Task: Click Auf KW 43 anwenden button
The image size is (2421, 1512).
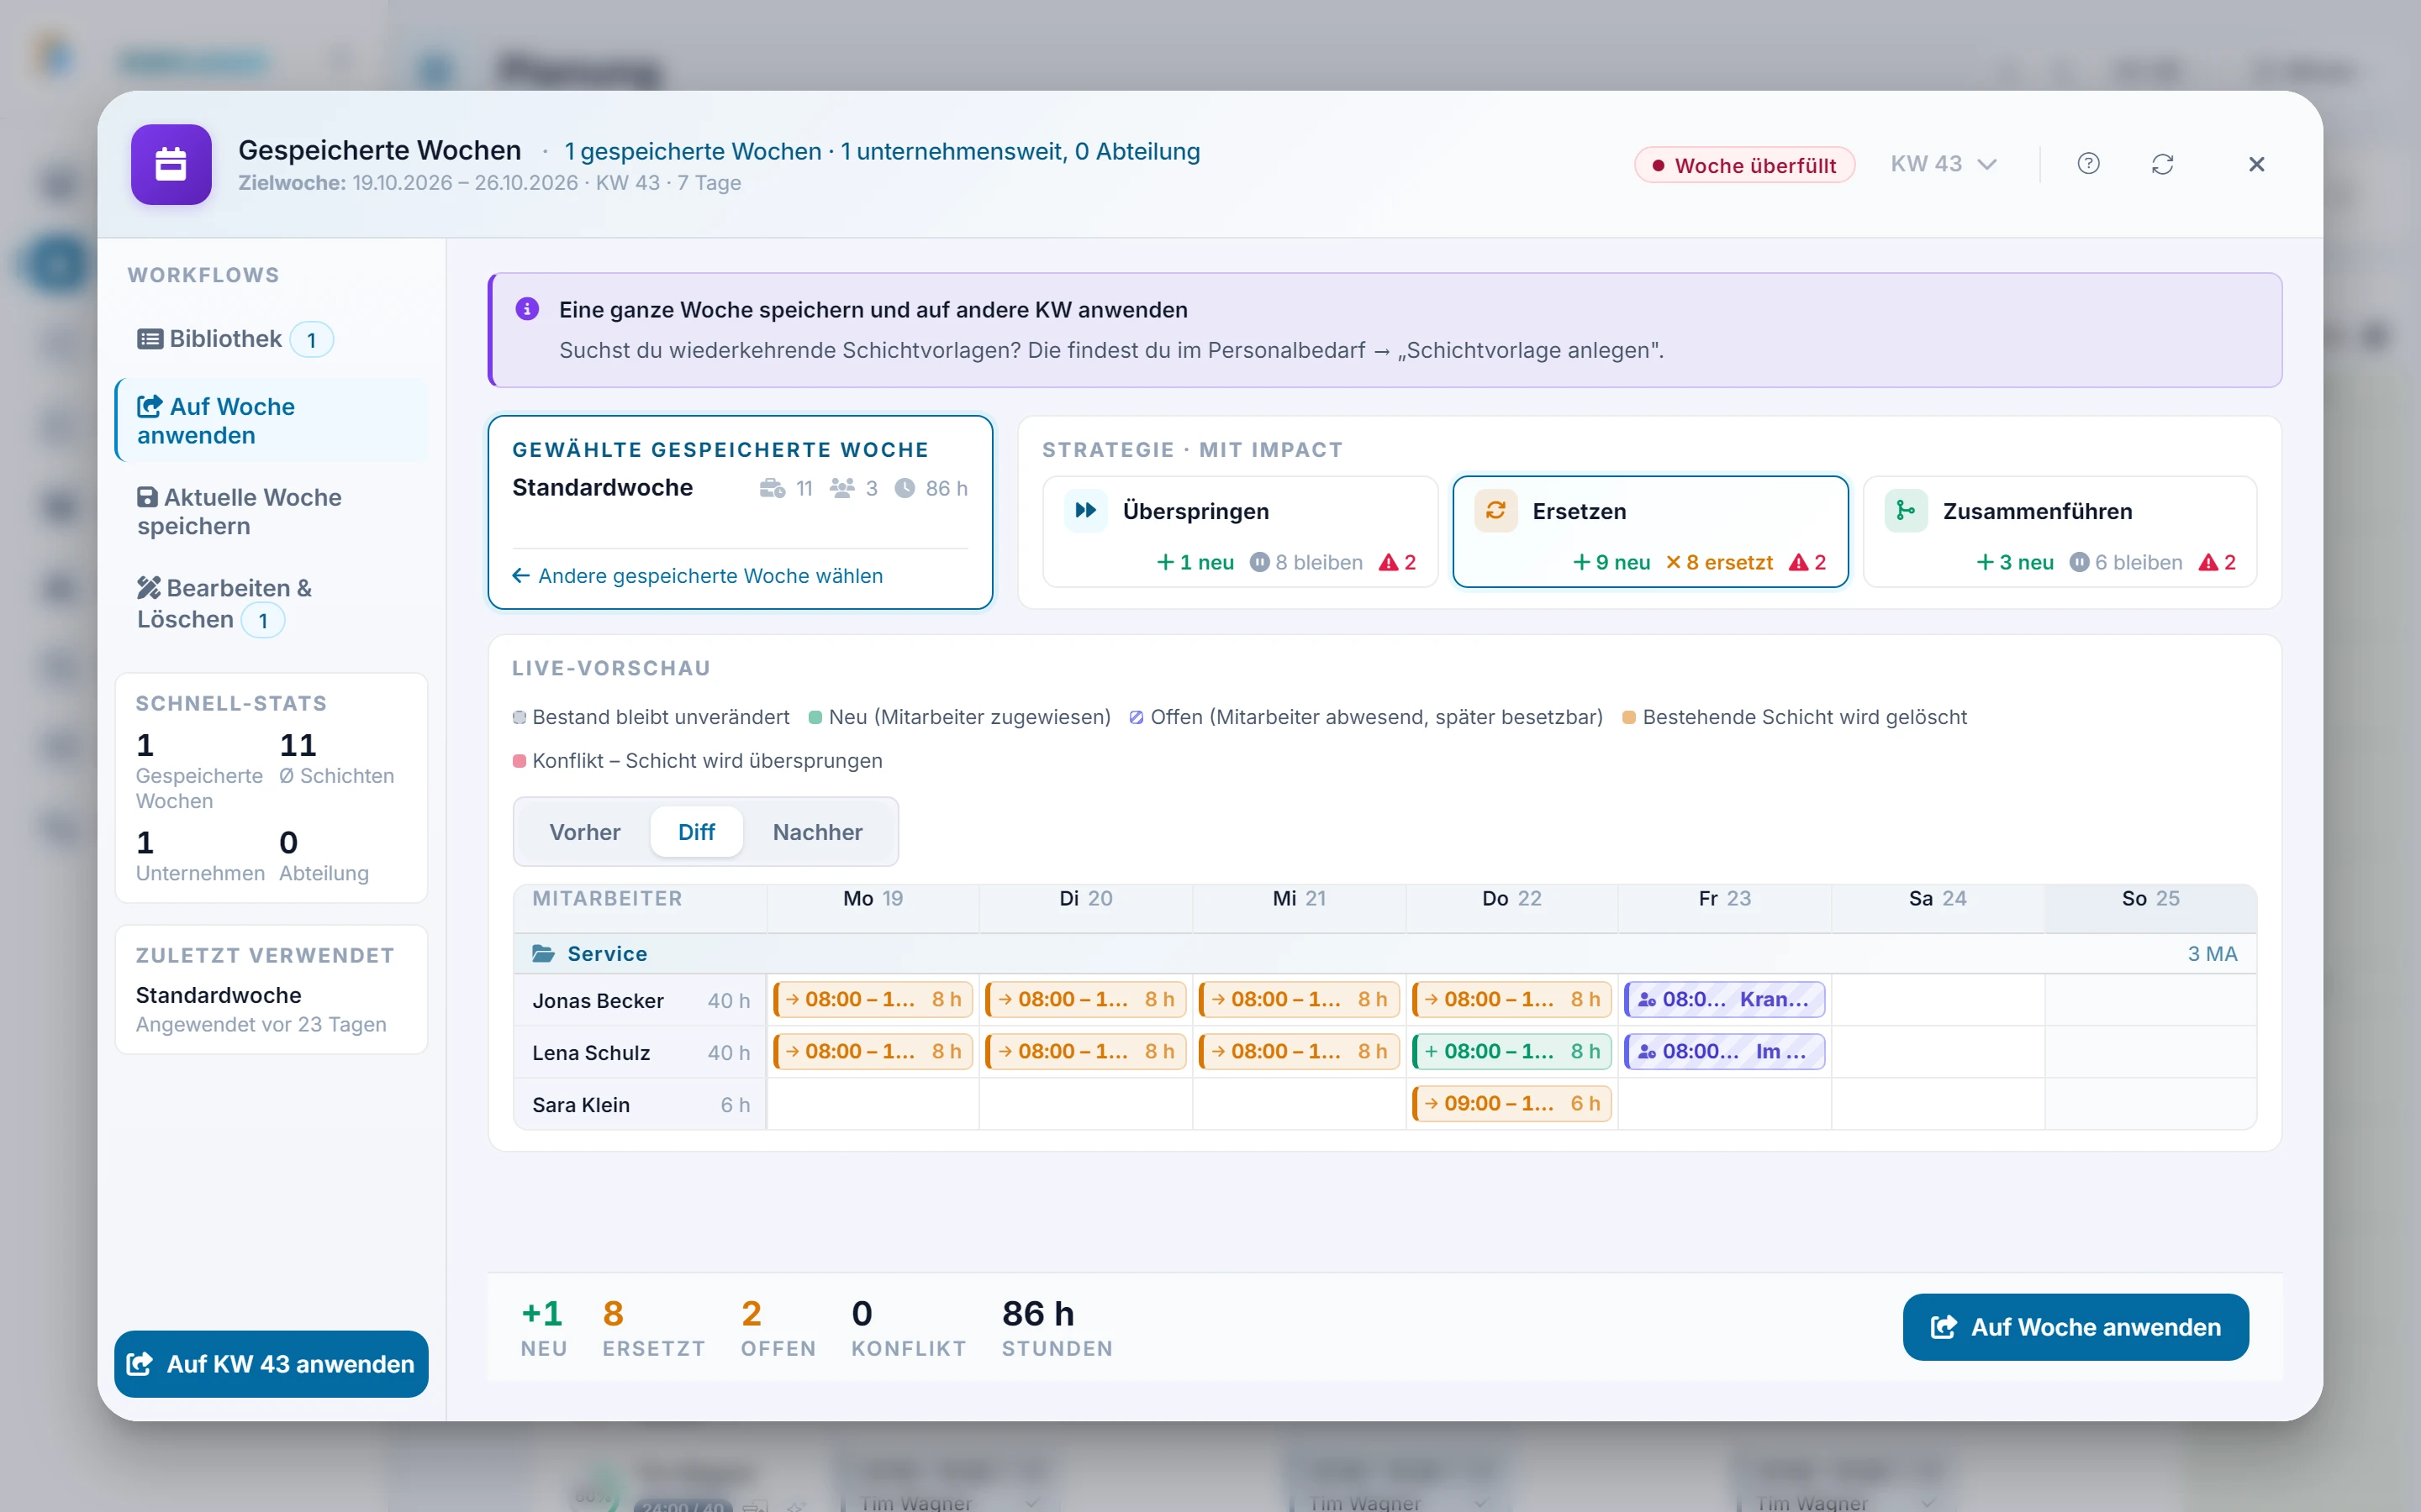Action: (272, 1364)
